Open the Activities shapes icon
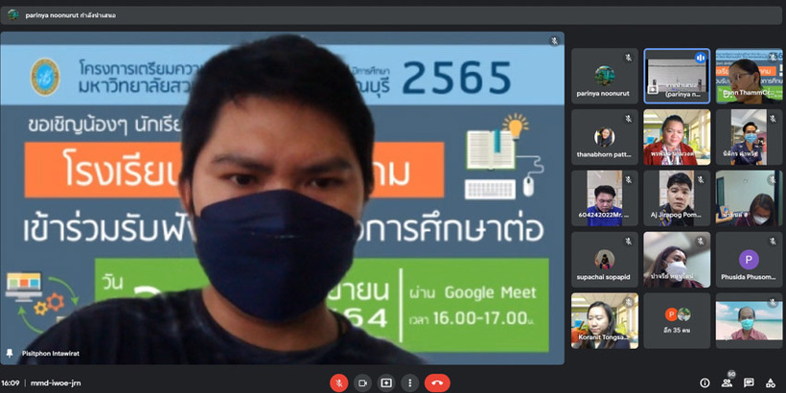786x393 pixels. 770,382
